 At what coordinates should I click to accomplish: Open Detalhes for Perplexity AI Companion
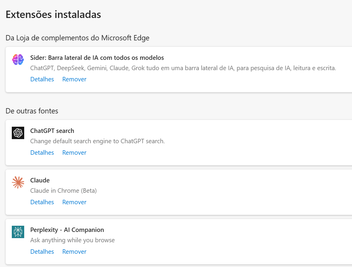click(x=42, y=252)
